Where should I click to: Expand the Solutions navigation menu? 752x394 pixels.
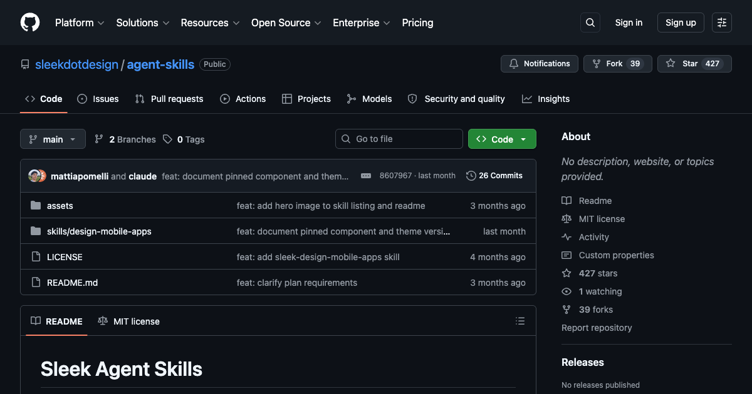point(143,23)
